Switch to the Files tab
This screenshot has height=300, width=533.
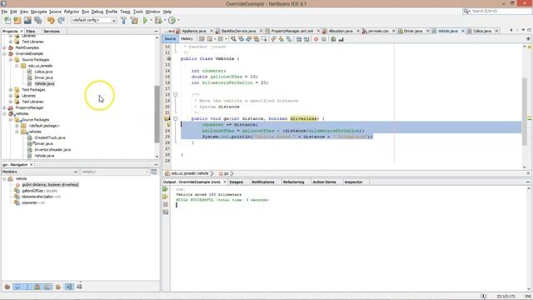[x=31, y=32]
